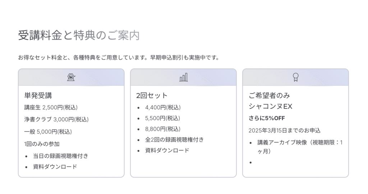Viewport: 368px width, 194px height.
Task: Click the 2025年3月15日までのお申込 deadline text
Action: coord(284,130)
